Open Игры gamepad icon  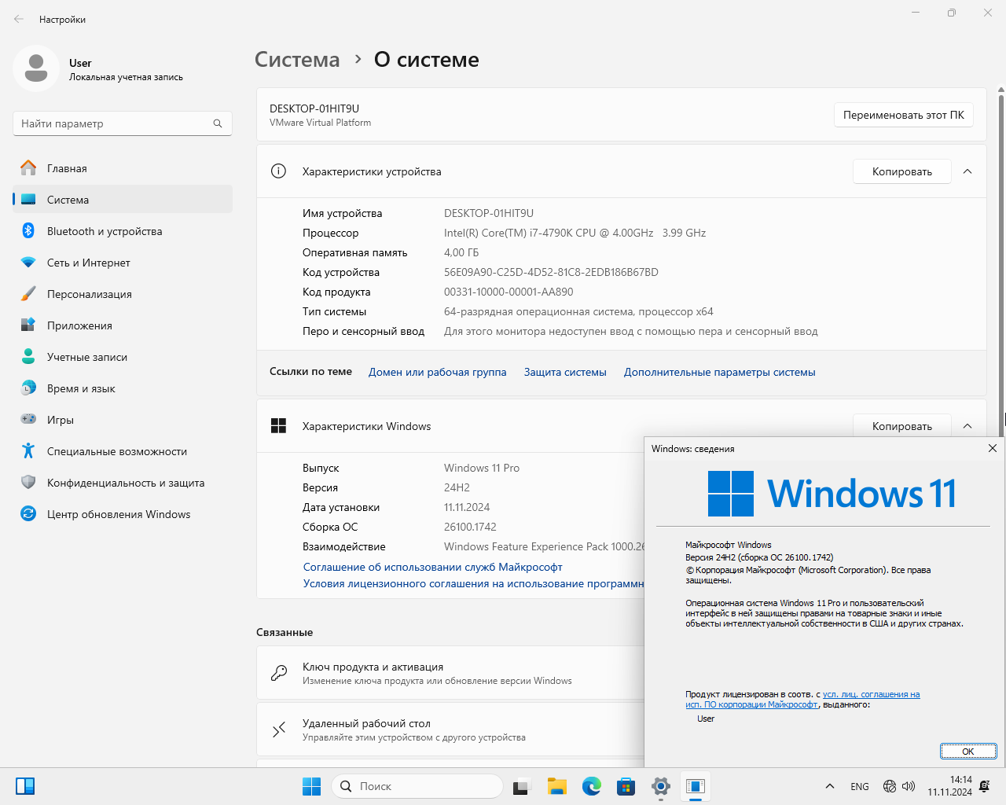[x=28, y=420]
